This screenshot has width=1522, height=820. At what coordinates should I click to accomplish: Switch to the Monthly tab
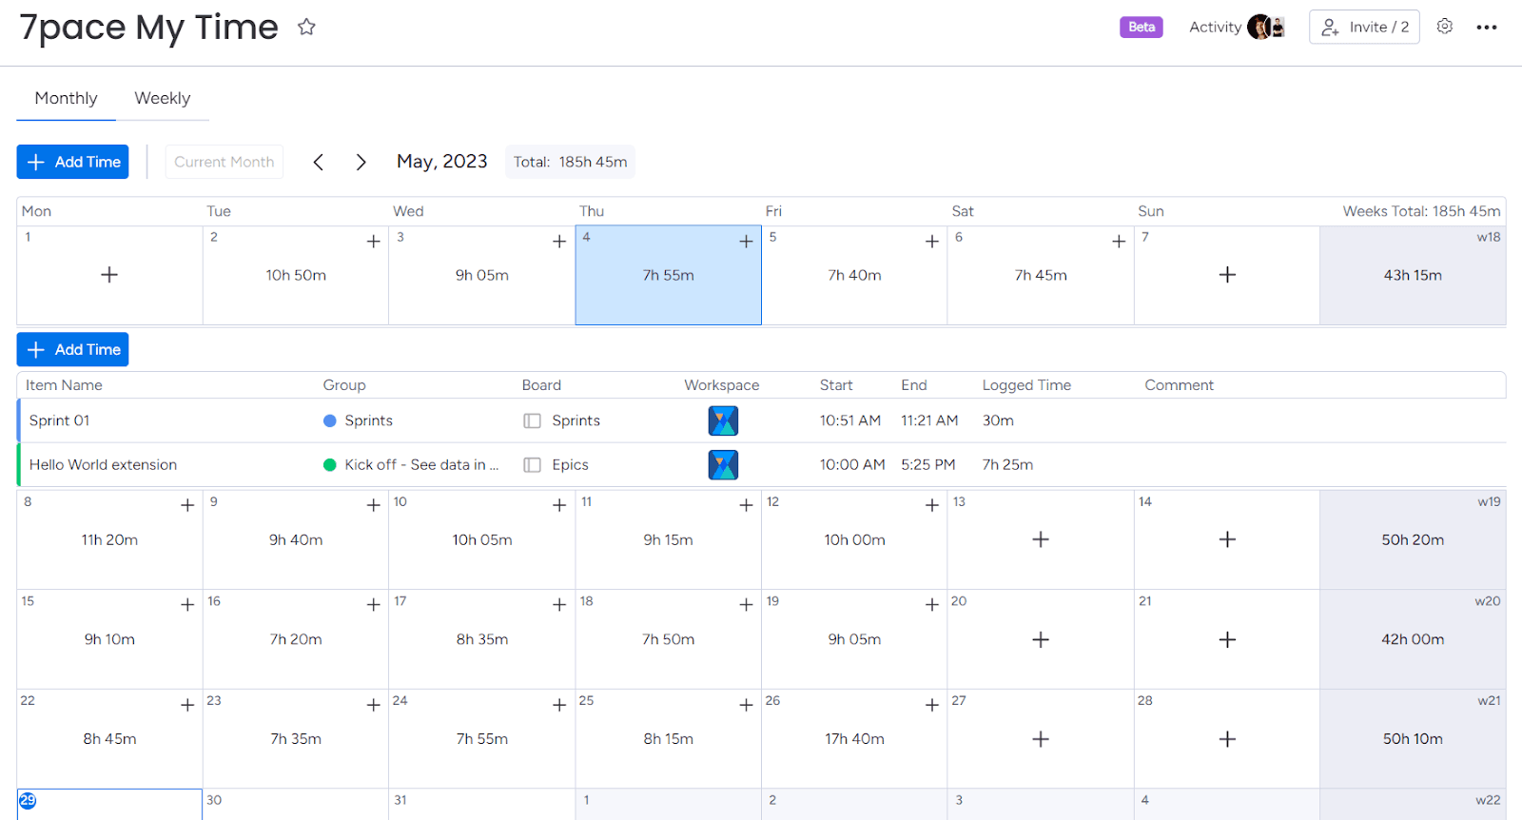tap(66, 99)
